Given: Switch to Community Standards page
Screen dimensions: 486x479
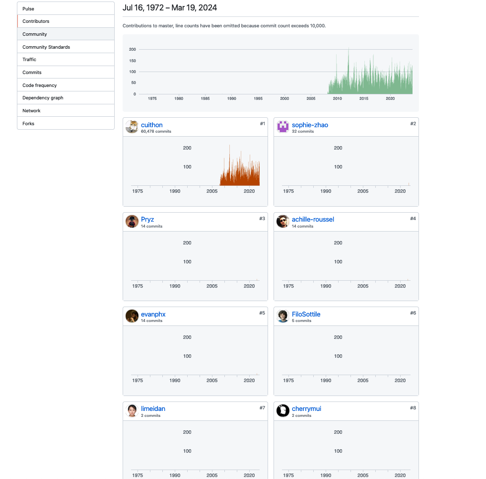Looking at the screenshot, I should 46,47.
